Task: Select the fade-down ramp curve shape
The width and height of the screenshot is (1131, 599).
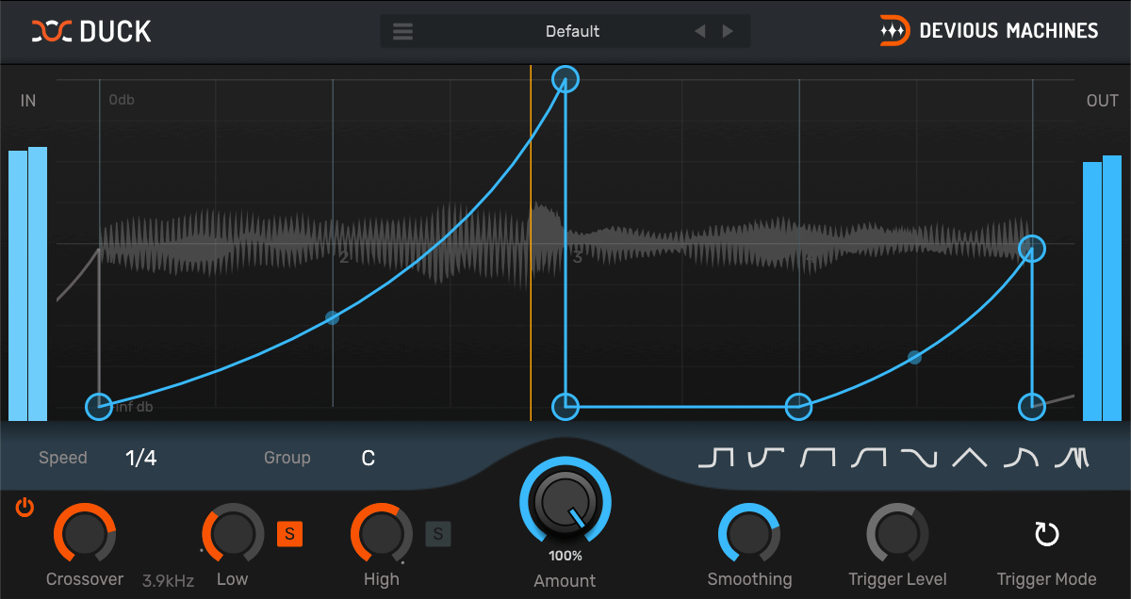Action: point(919,459)
